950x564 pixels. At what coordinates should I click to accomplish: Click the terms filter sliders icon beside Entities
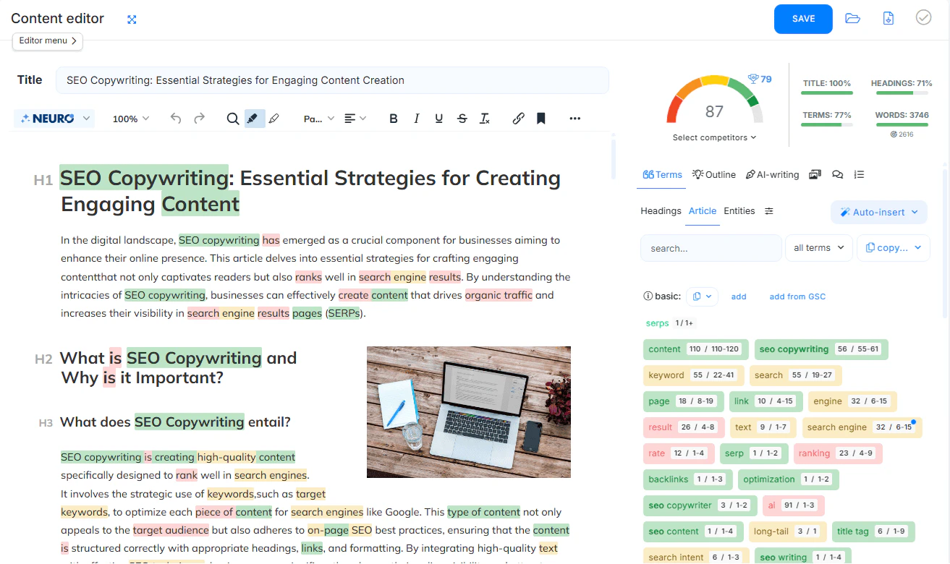(x=769, y=211)
